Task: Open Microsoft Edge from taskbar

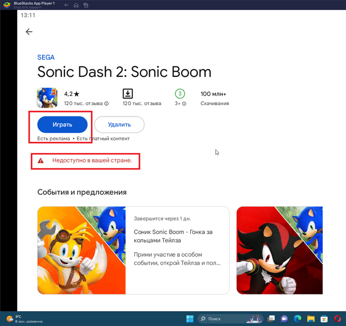Action: click(298, 319)
